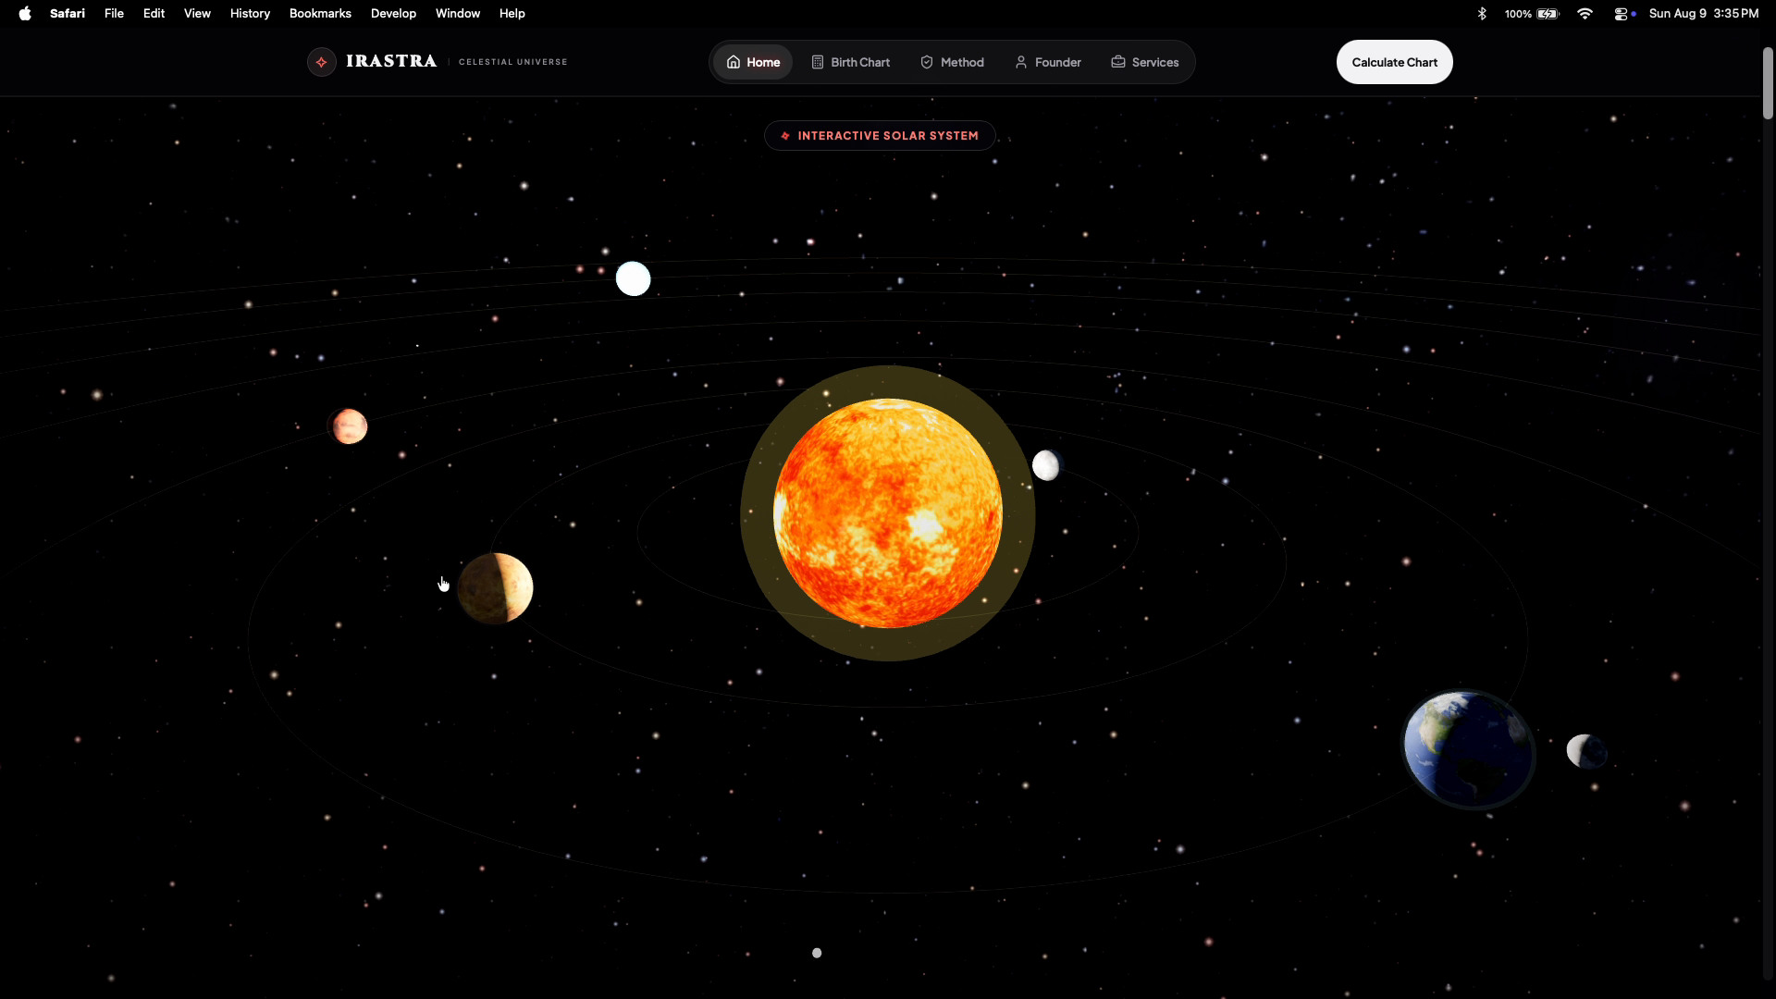Open the Edit menu
The height and width of the screenshot is (999, 1776).
point(154,13)
